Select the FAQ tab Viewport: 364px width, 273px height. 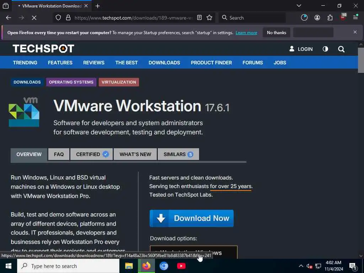59,154
